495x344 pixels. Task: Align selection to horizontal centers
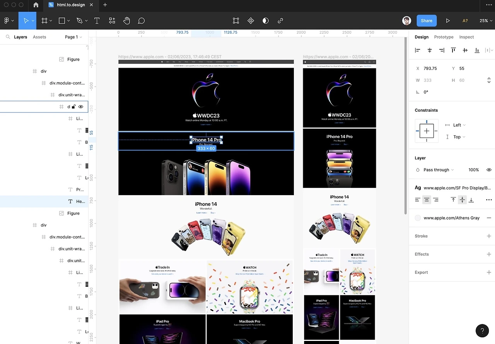point(429,50)
